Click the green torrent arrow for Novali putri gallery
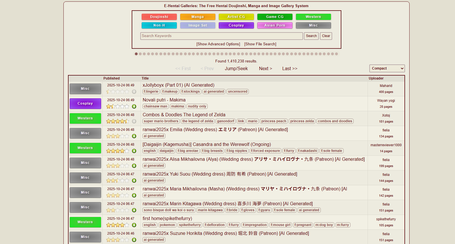This screenshot has height=244, width=455. [134, 107]
